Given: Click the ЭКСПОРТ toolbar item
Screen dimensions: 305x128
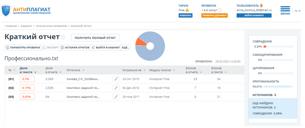Looking at the screenshot, I should [50, 47].
